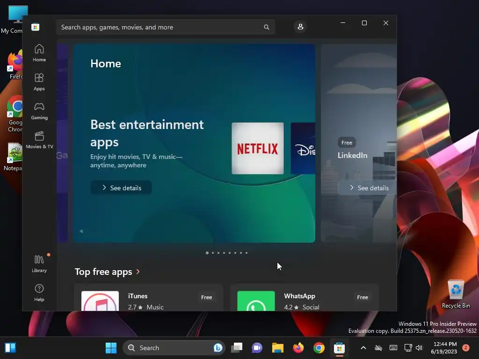479x359 pixels.
Task: Select the sixth carousel page dot
Action: 235,253
